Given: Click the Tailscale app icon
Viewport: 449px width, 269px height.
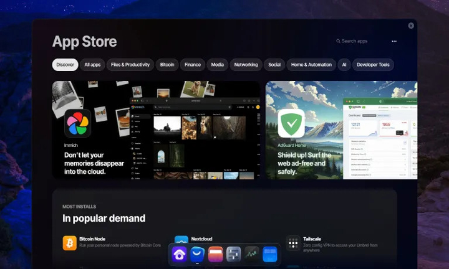Looking at the screenshot, I should [x=292, y=242].
